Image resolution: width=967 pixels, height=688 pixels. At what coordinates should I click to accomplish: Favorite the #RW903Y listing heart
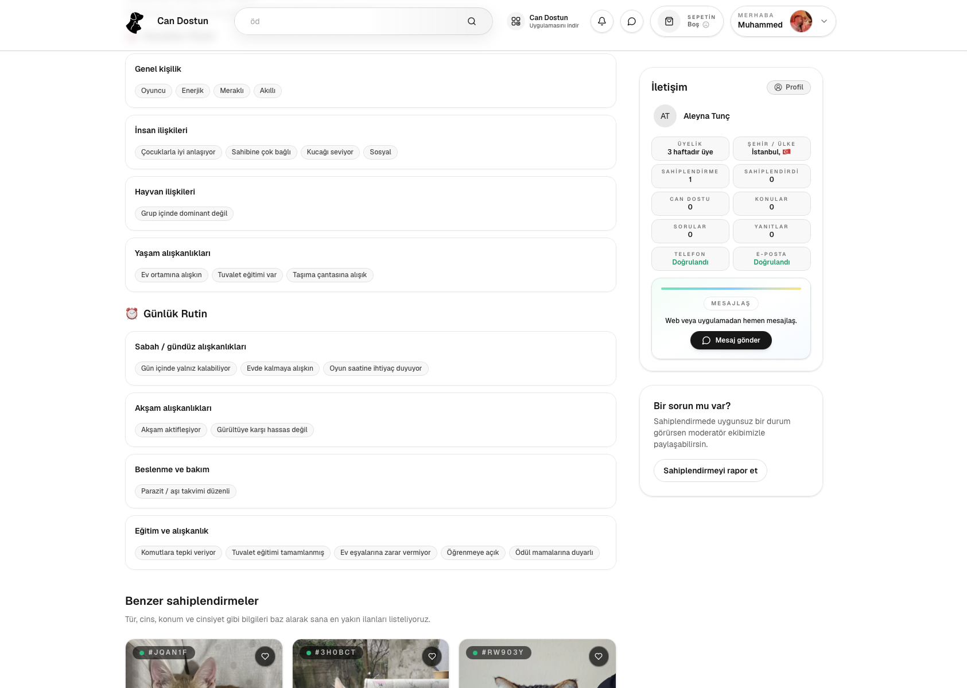tap(599, 656)
